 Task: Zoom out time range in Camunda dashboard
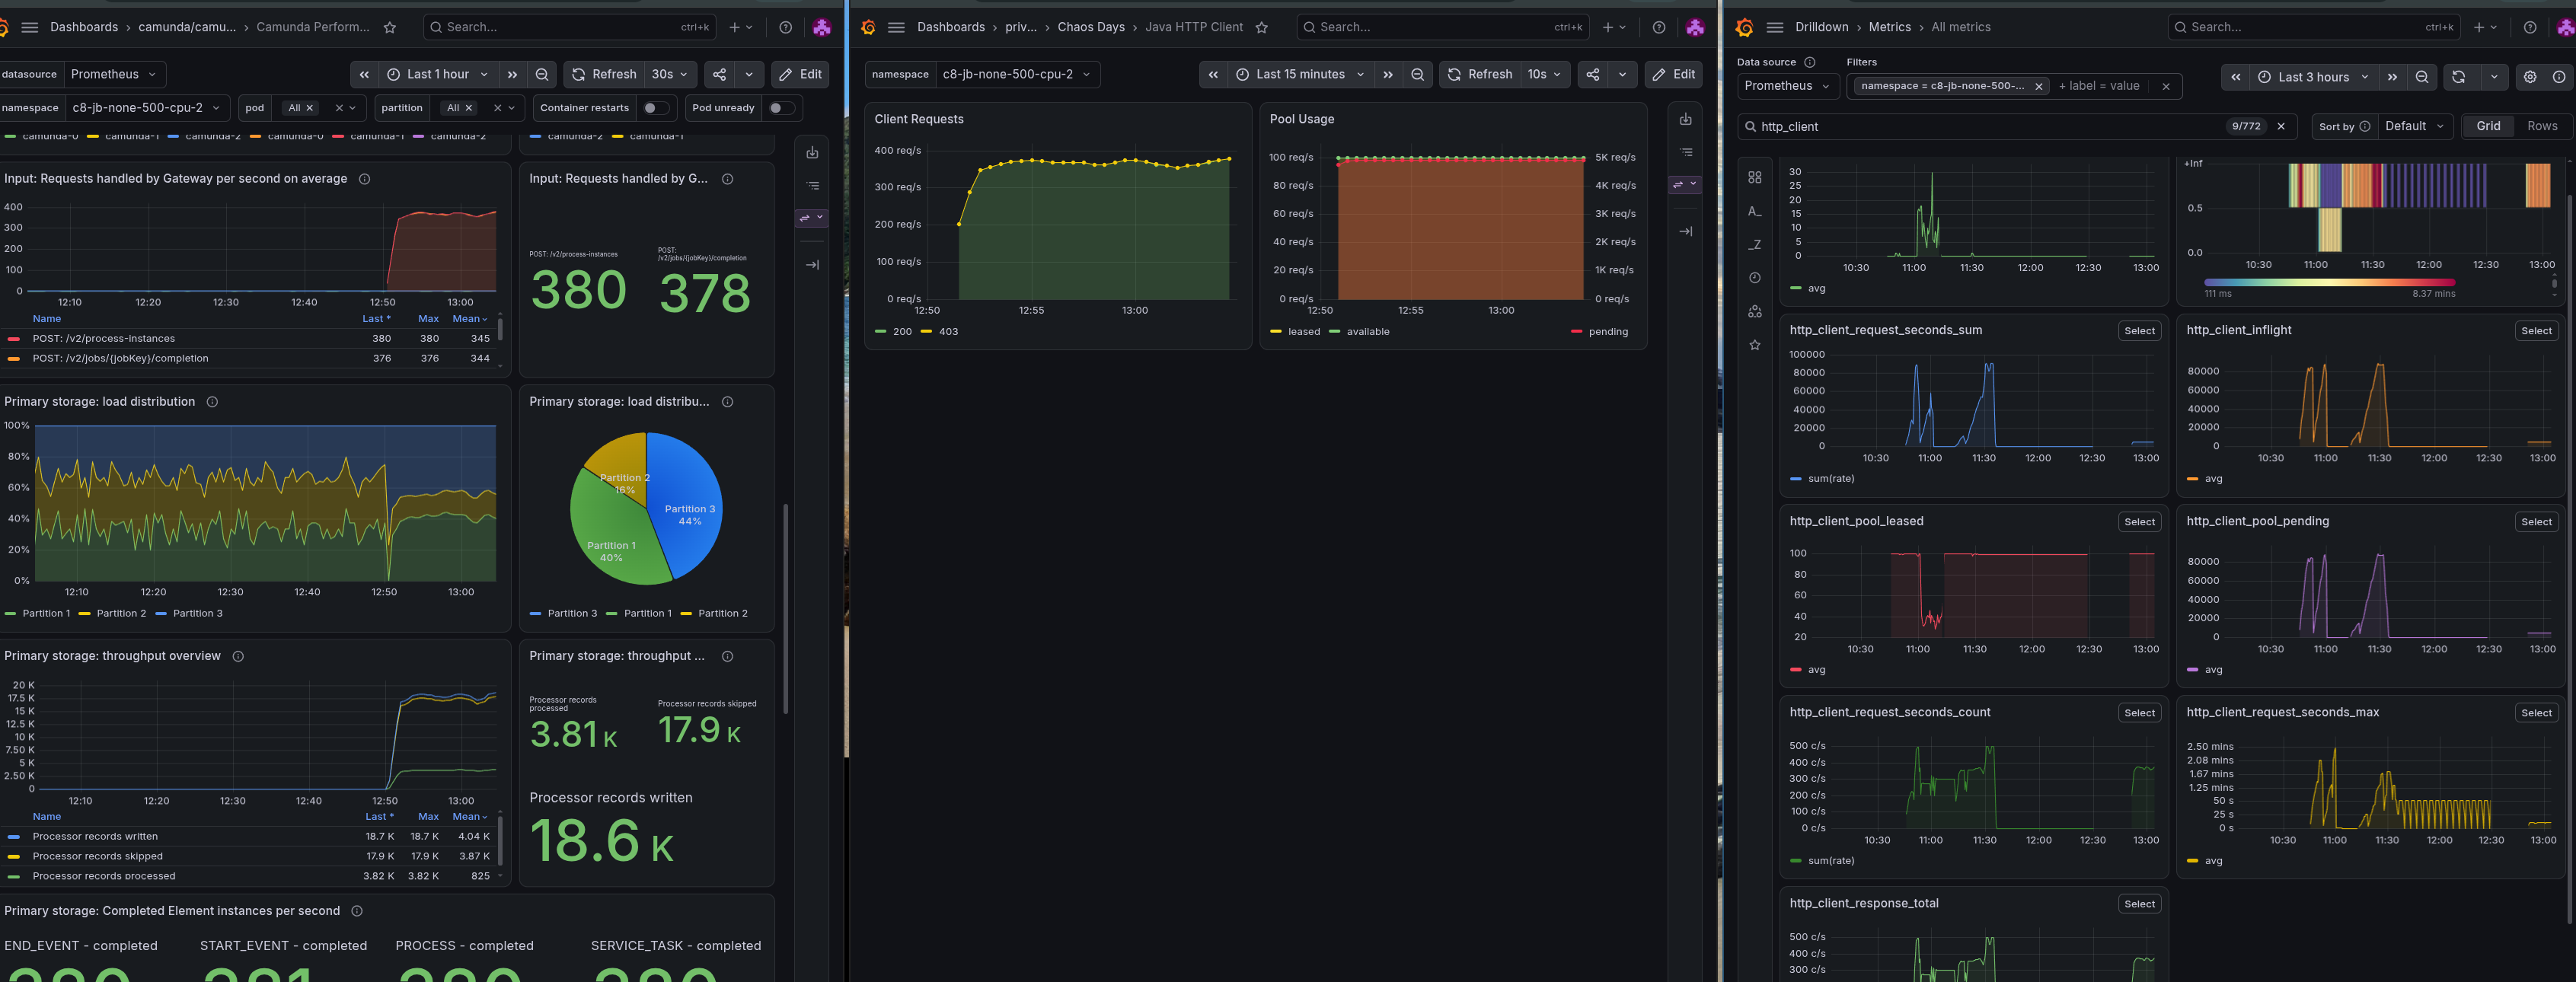542,74
